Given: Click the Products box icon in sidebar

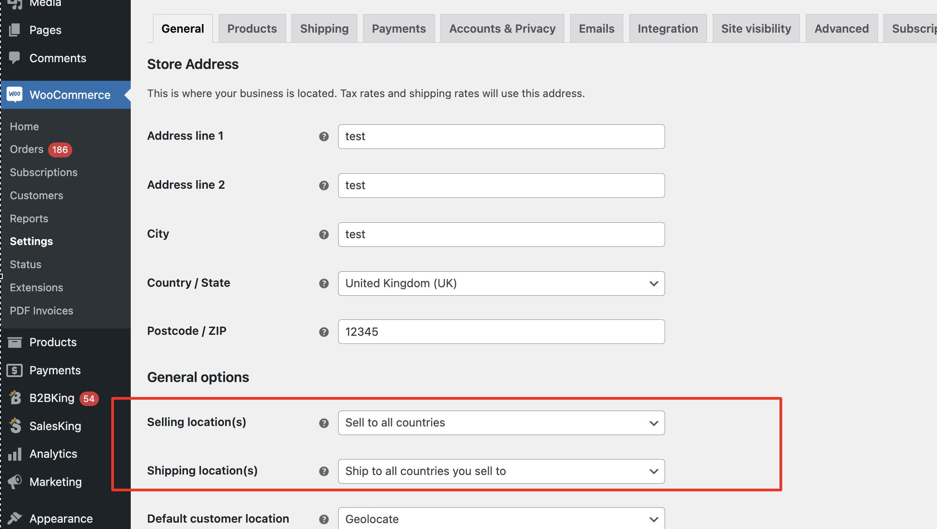Looking at the screenshot, I should [x=15, y=342].
